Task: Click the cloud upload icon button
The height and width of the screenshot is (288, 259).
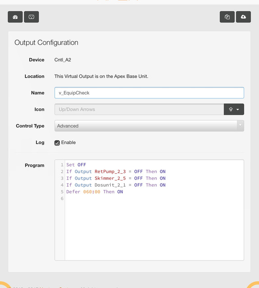Action: click(243, 17)
